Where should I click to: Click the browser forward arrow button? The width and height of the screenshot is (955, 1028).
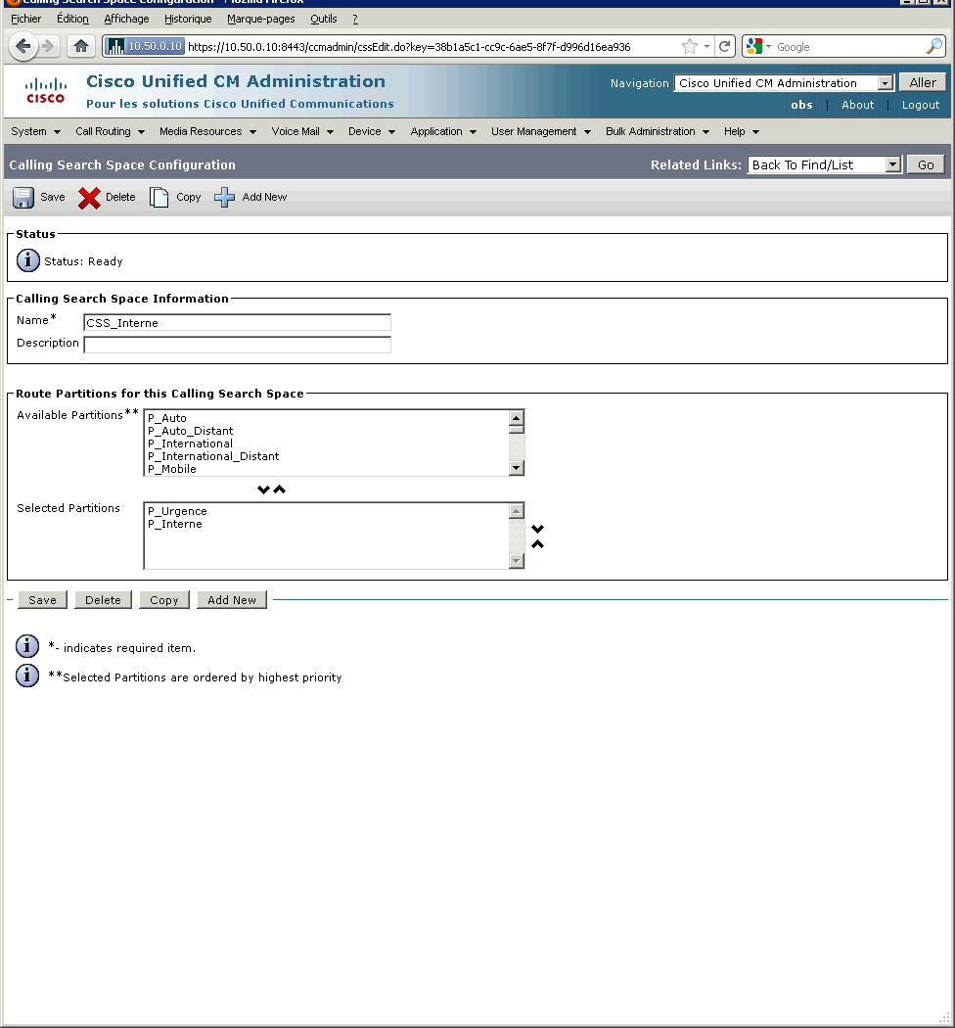[x=48, y=47]
